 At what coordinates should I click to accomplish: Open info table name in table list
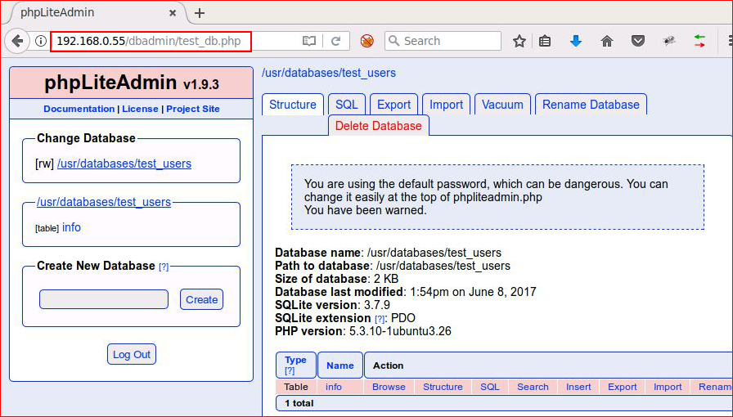coord(334,387)
